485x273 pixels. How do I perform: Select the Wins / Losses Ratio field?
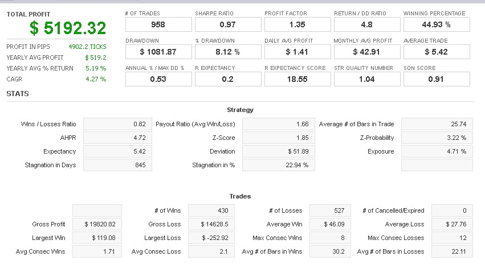tap(118, 124)
